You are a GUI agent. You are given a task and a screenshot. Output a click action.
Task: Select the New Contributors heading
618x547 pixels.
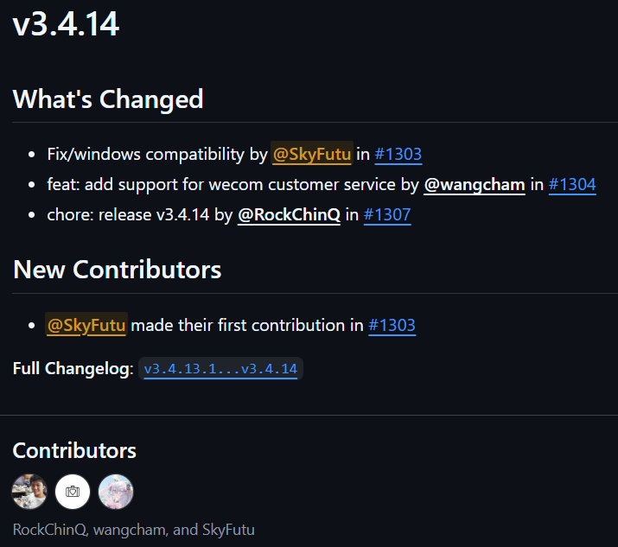tap(117, 270)
